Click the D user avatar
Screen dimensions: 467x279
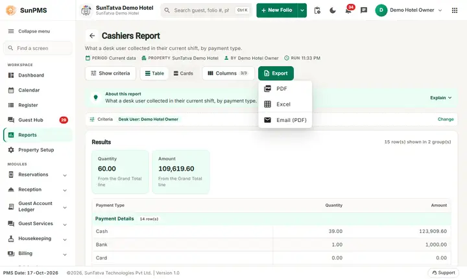click(381, 10)
